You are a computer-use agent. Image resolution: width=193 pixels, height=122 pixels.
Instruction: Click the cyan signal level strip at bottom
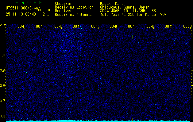click(98, 121)
